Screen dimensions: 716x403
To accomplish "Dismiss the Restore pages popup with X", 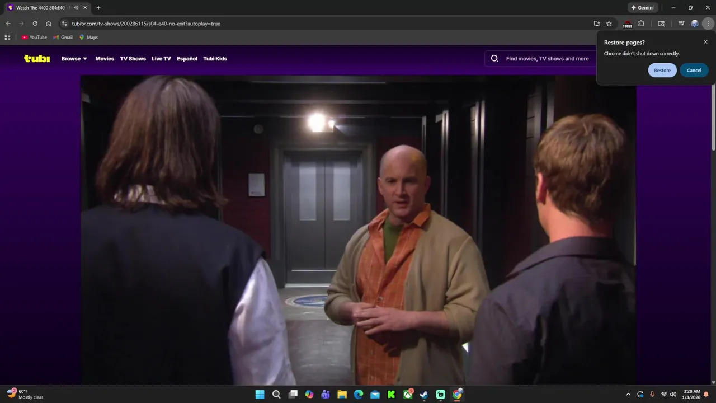I will coord(705,42).
